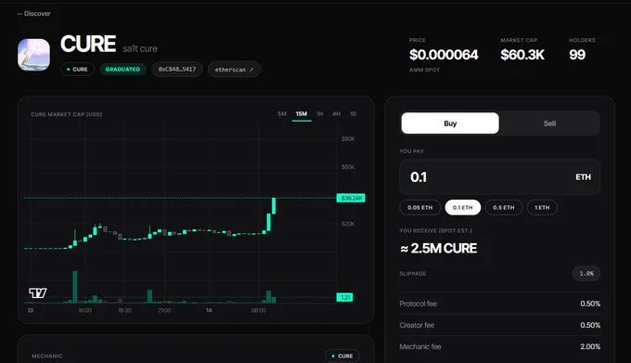The height and width of the screenshot is (363, 631).
Task: Click the price value $0.000064
Action: pyautogui.click(x=444, y=55)
